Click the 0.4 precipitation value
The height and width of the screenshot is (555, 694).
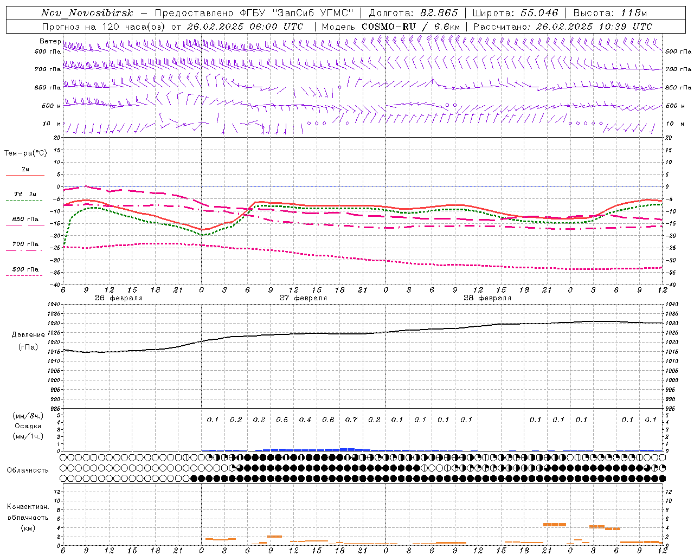click(305, 420)
